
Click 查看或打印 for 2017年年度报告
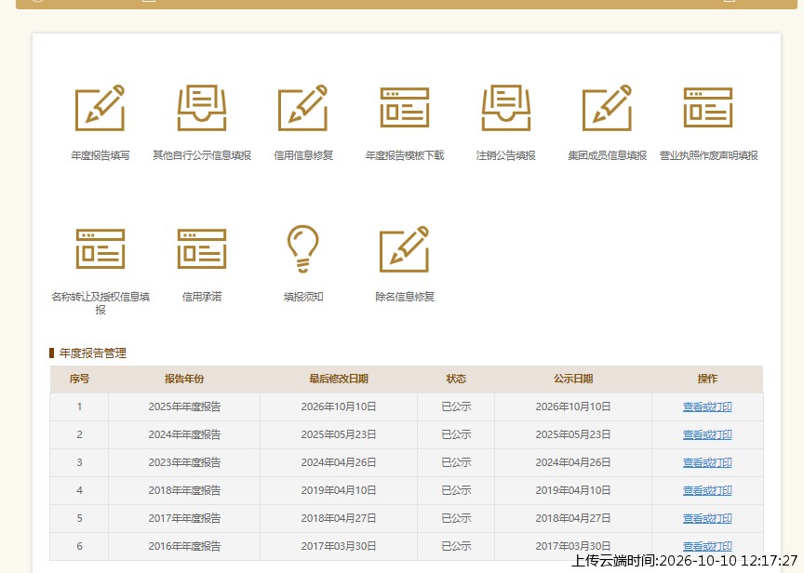click(707, 518)
